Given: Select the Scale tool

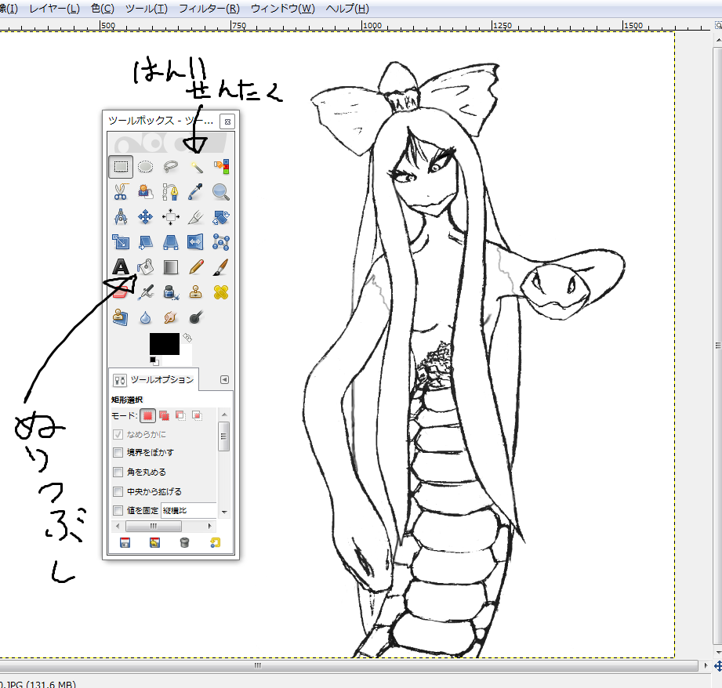Looking at the screenshot, I should (121, 241).
